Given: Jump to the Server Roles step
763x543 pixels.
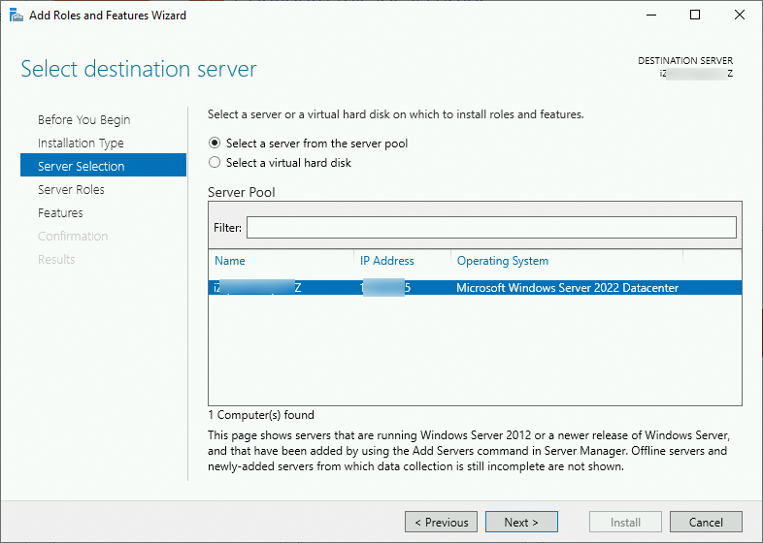Looking at the screenshot, I should (71, 190).
